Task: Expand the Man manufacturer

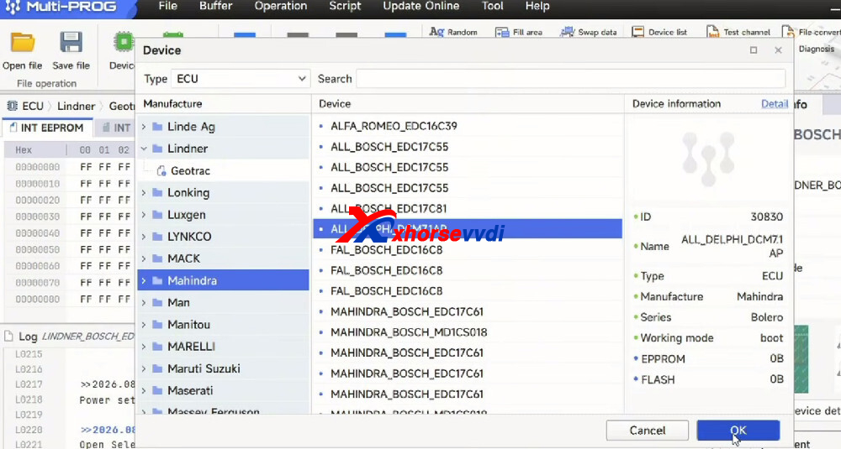Action: [x=144, y=302]
